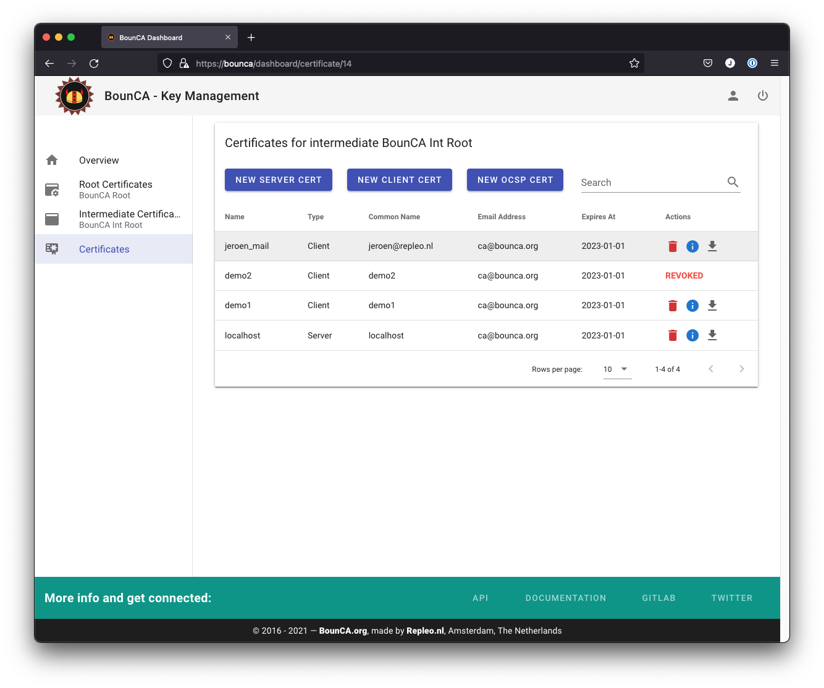Sort by Type column header
Image resolution: width=824 pixels, height=688 pixels.
316,217
